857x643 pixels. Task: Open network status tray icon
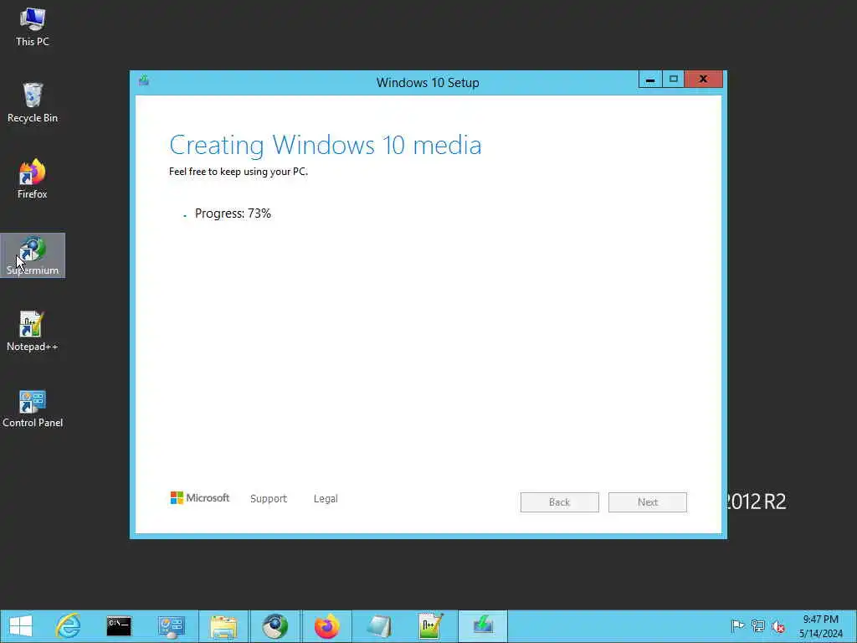(757, 626)
